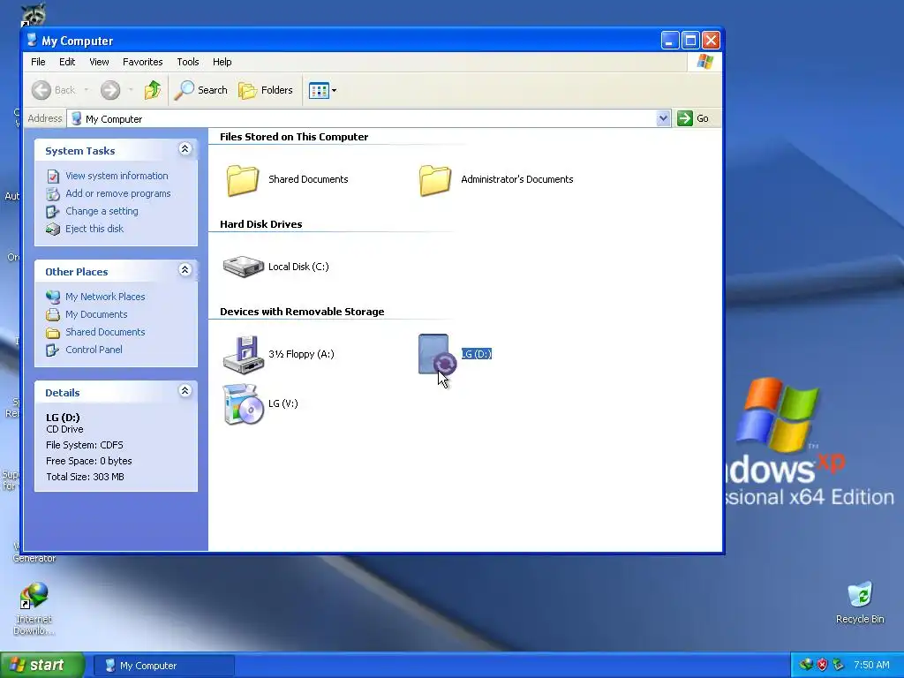The width and height of the screenshot is (904, 678).
Task: Click the Control Panel sidebar icon
Action: click(x=53, y=350)
